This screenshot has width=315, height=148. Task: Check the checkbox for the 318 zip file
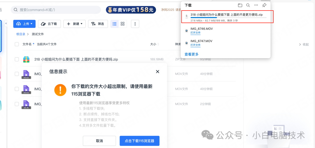(x=17, y=59)
